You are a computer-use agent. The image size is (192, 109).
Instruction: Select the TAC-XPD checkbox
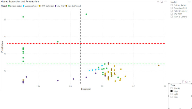(172, 14)
